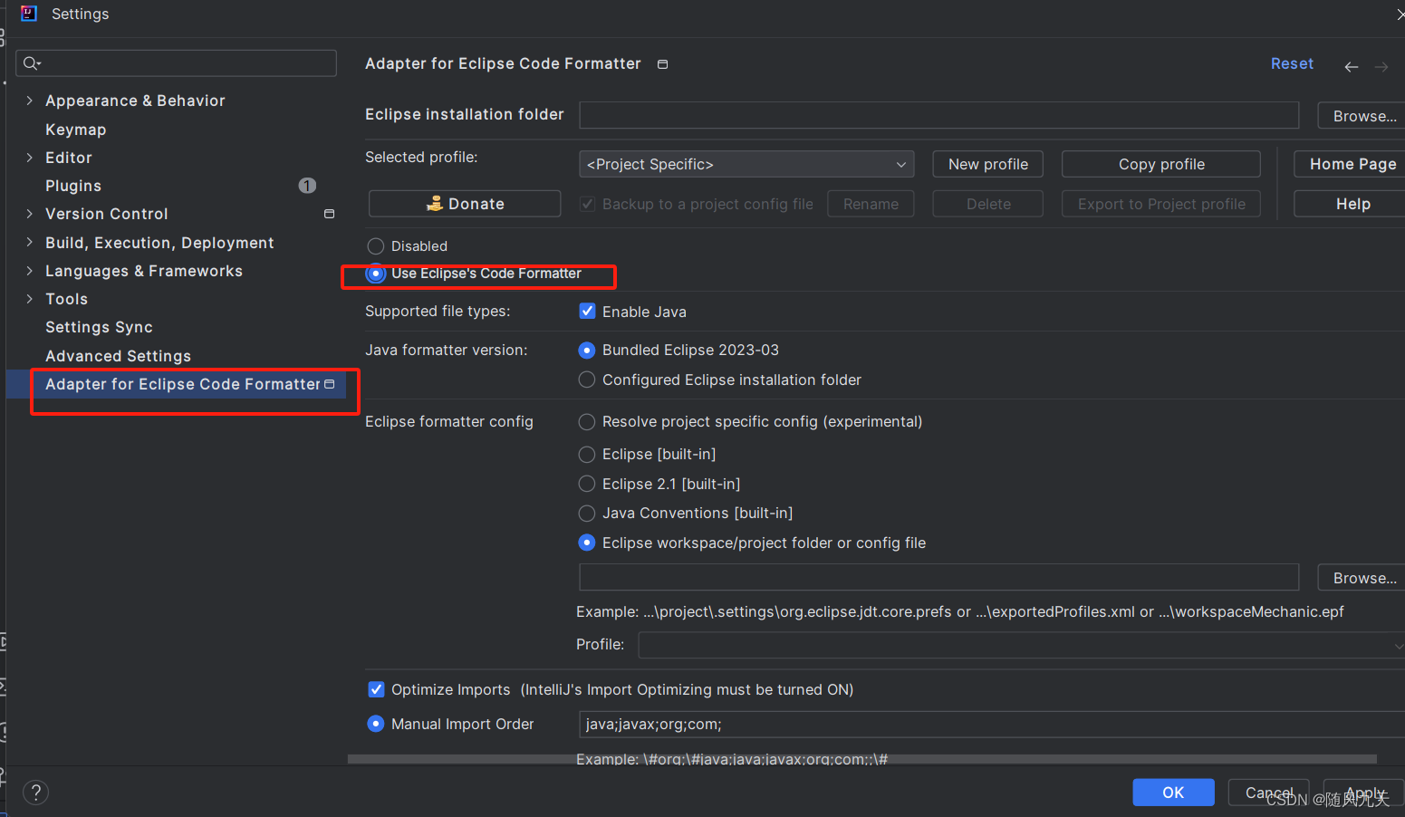
Task: Navigate forward with the right arrow icon
Action: [1381, 67]
